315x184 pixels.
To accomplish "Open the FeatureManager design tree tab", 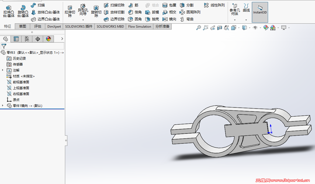I will [x=5, y=39].
